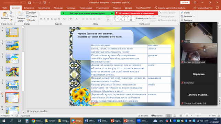Toggle the Примітки comments pane
Viewport: 221px width, 124px height.
pos(157,116)
